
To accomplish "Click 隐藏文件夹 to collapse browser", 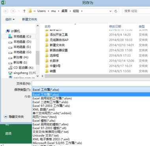I will [14, 117].
